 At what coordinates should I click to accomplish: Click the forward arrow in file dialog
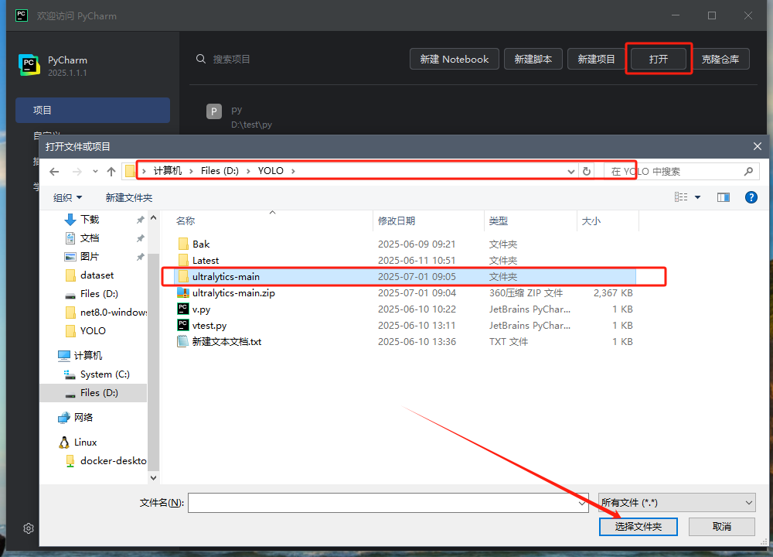[77, 172]
